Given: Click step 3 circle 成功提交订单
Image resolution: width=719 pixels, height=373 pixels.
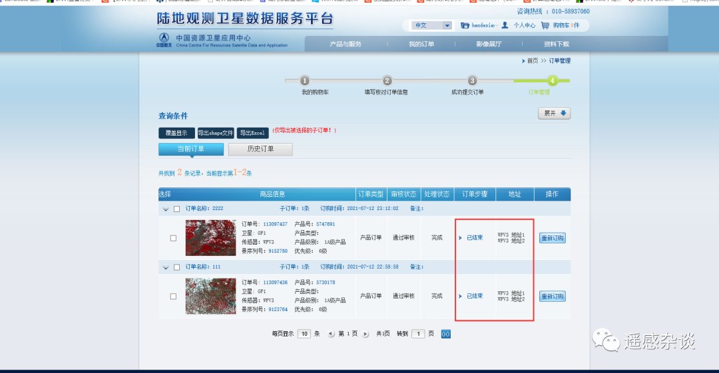Looking at the screenshot, I should pos(472,80).
